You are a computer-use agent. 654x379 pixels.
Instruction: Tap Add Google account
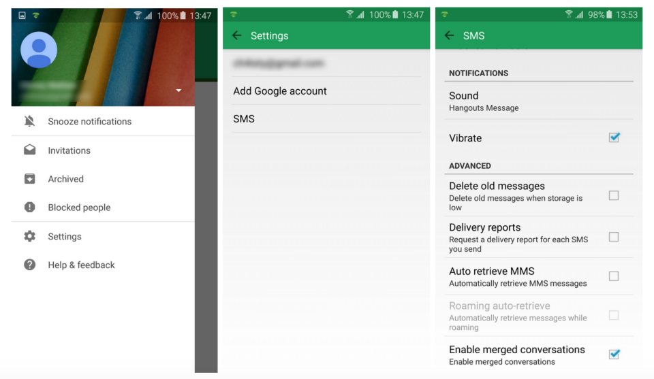pyautogui.click(x=326, y=90)
